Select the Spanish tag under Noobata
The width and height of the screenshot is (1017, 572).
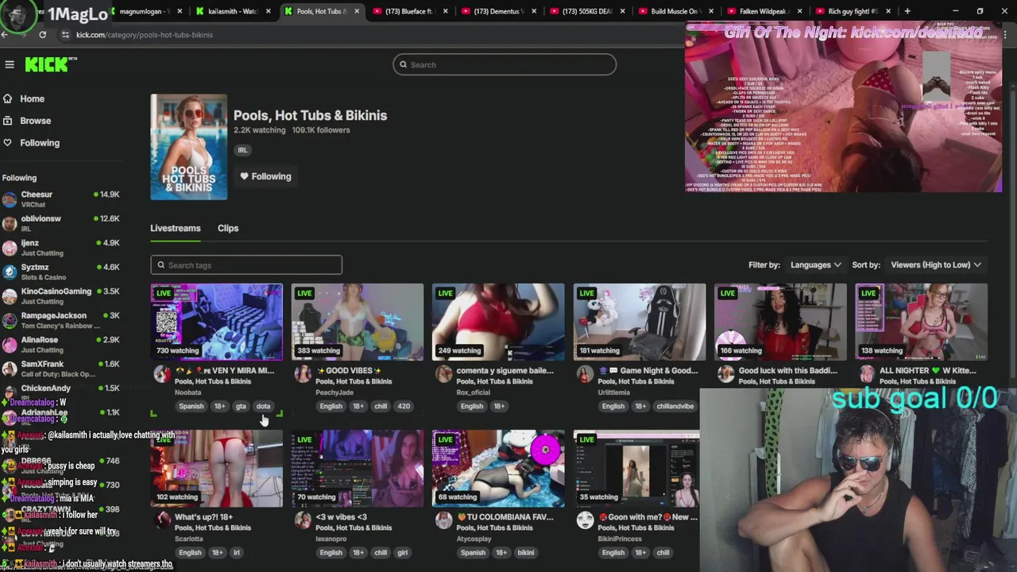[x=191, y=406]
